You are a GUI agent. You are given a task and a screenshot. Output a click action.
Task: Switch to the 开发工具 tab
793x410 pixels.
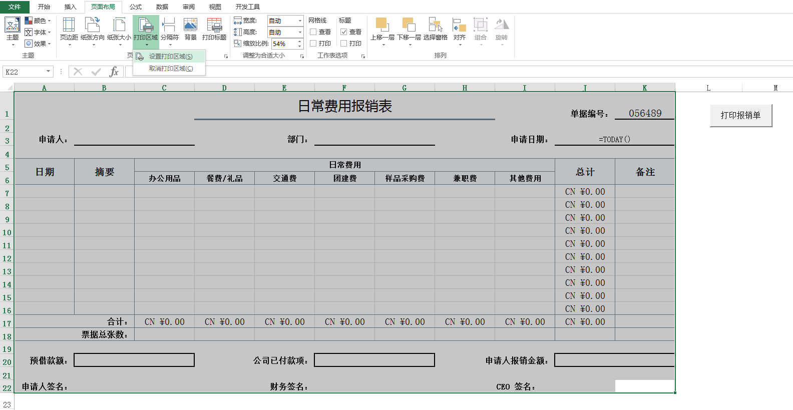[248, 7]
